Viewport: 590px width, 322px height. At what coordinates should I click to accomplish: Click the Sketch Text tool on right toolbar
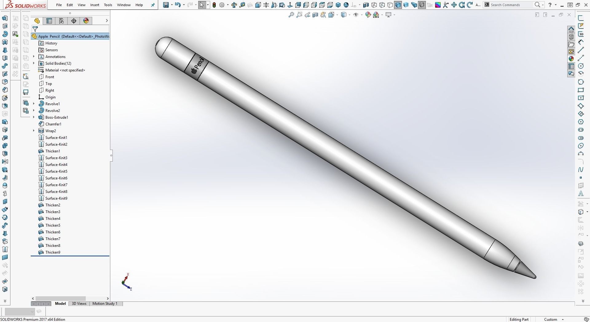point(581,194)
